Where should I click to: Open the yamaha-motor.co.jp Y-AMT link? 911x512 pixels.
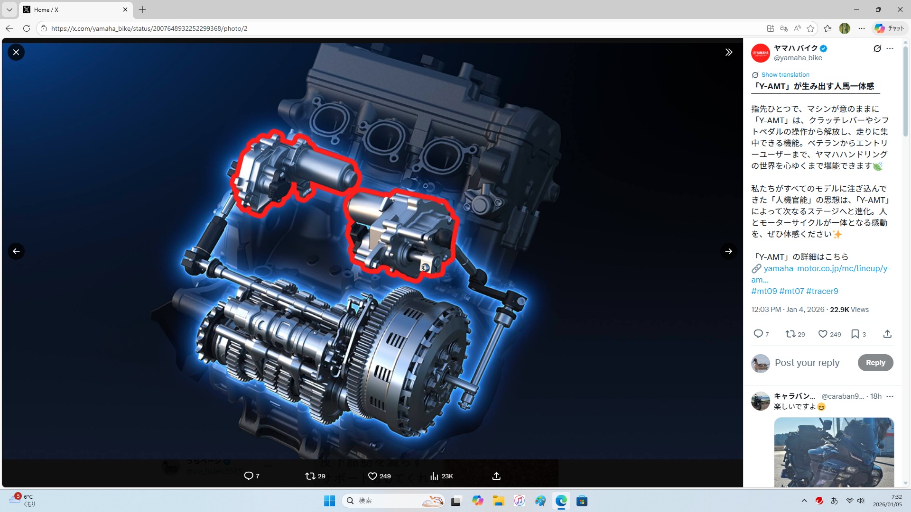click(827, 268)
